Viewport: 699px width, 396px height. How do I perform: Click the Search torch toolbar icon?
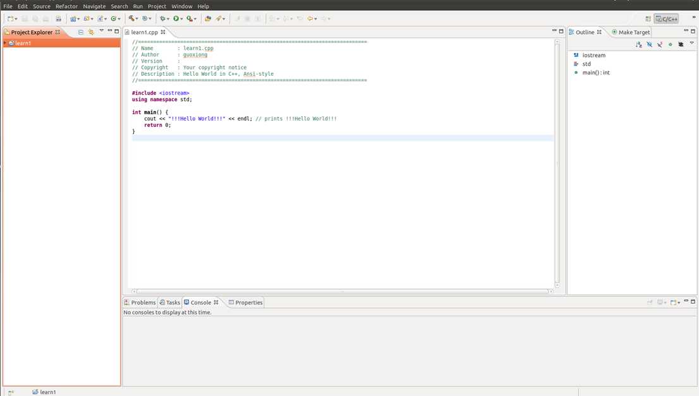tap(219, 19)
